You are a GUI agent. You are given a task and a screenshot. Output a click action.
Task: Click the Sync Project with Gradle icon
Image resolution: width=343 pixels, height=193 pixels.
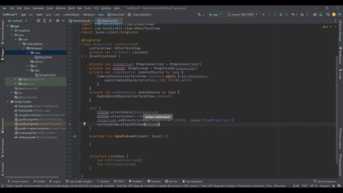tap(315, 14)
